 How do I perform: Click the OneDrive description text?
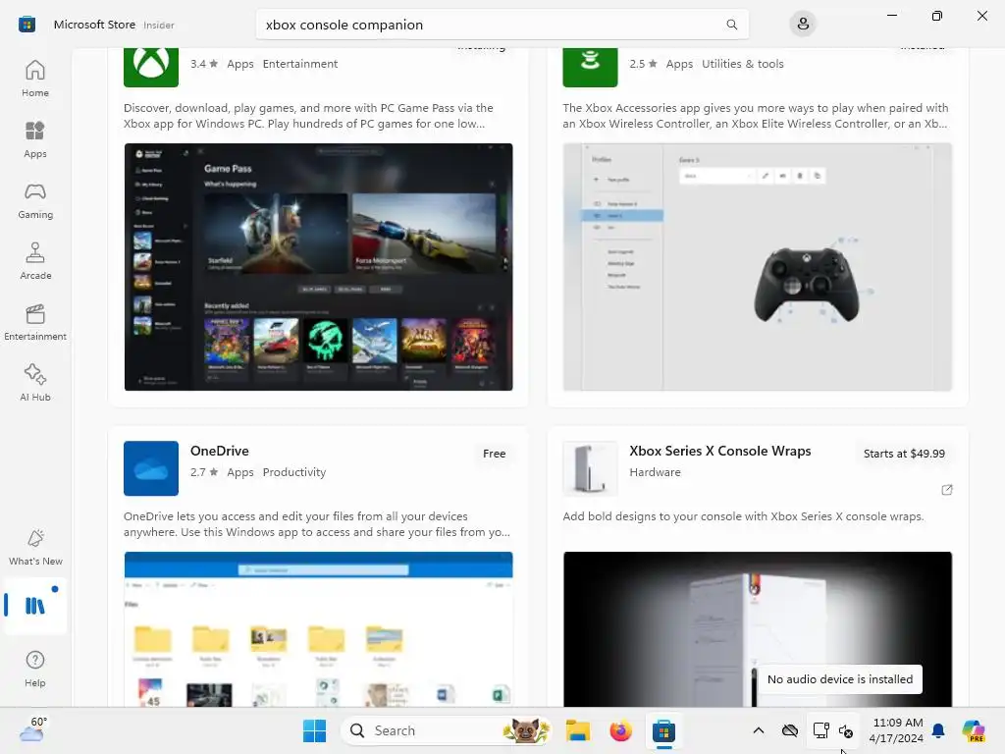[x=317, y=524]
